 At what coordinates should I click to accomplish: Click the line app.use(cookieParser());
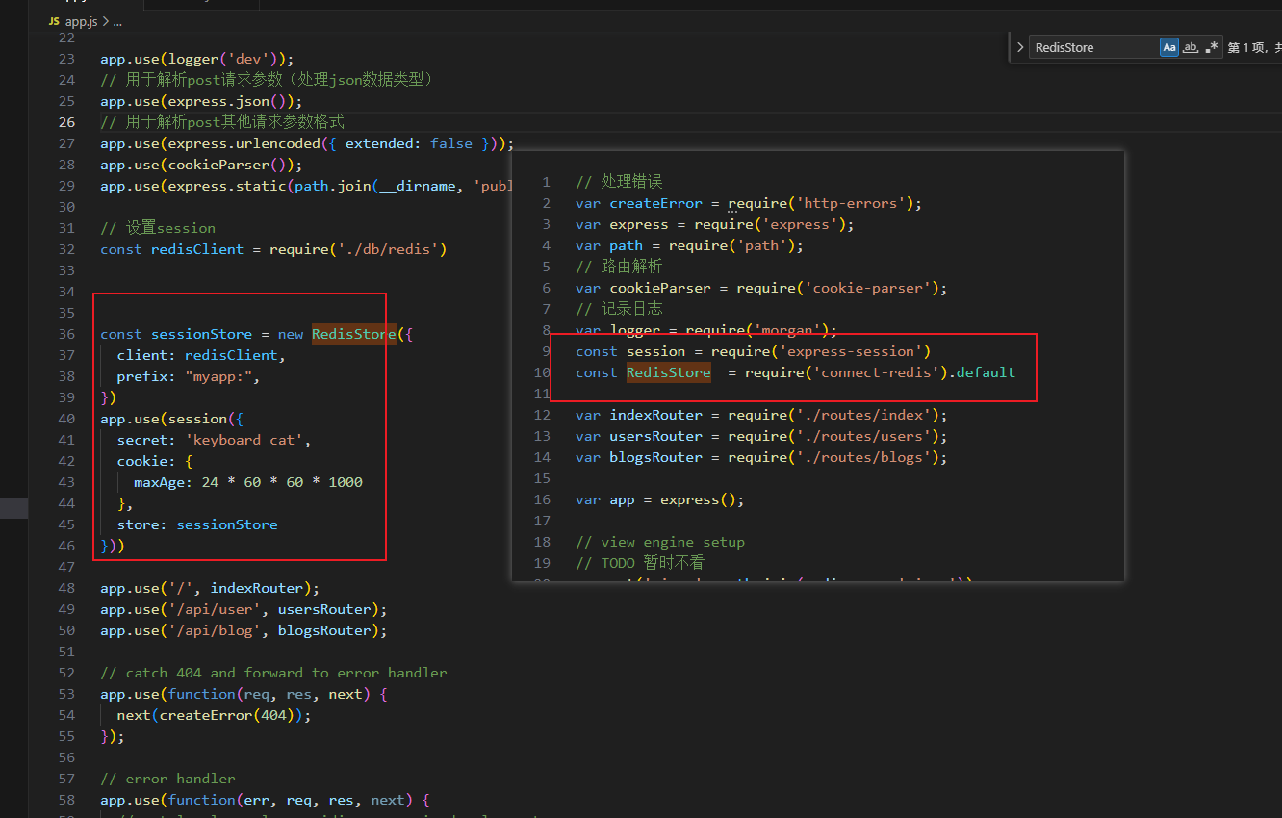pyautogui.click(x=201, y=165)
